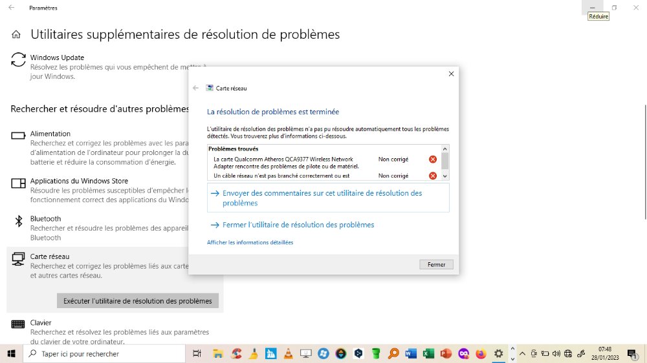647x363 pixels.
Task: Open Task View from the taskbar
Action: 197,353
